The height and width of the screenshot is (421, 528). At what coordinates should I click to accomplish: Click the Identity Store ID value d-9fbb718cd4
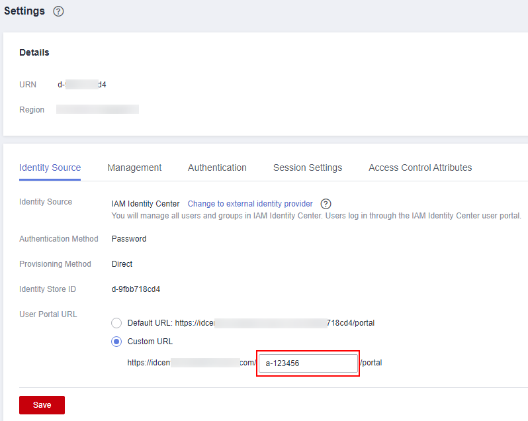click(136, 289)
